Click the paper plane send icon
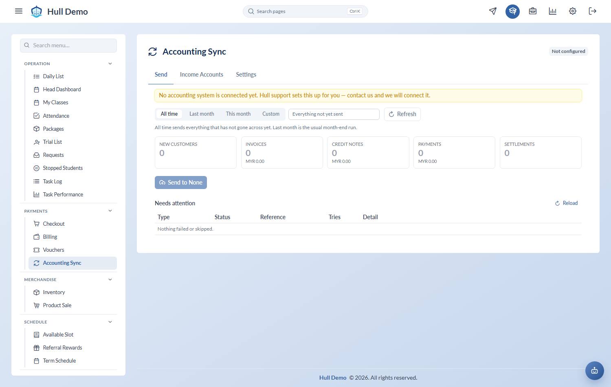The width and height of the screenshot is (611, 387). [x=493, y=11]
